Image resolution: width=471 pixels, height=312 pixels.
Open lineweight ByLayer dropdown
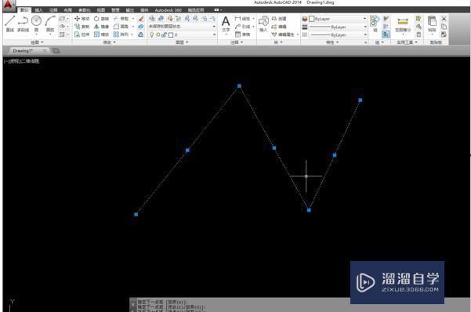click(338, 27)
